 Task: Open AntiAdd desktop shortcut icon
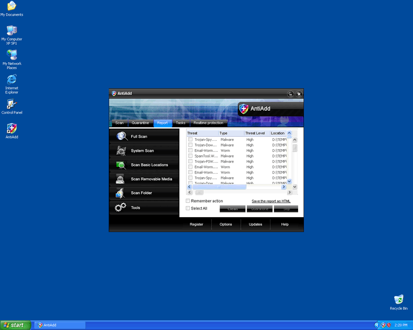(x=11, y=128)
